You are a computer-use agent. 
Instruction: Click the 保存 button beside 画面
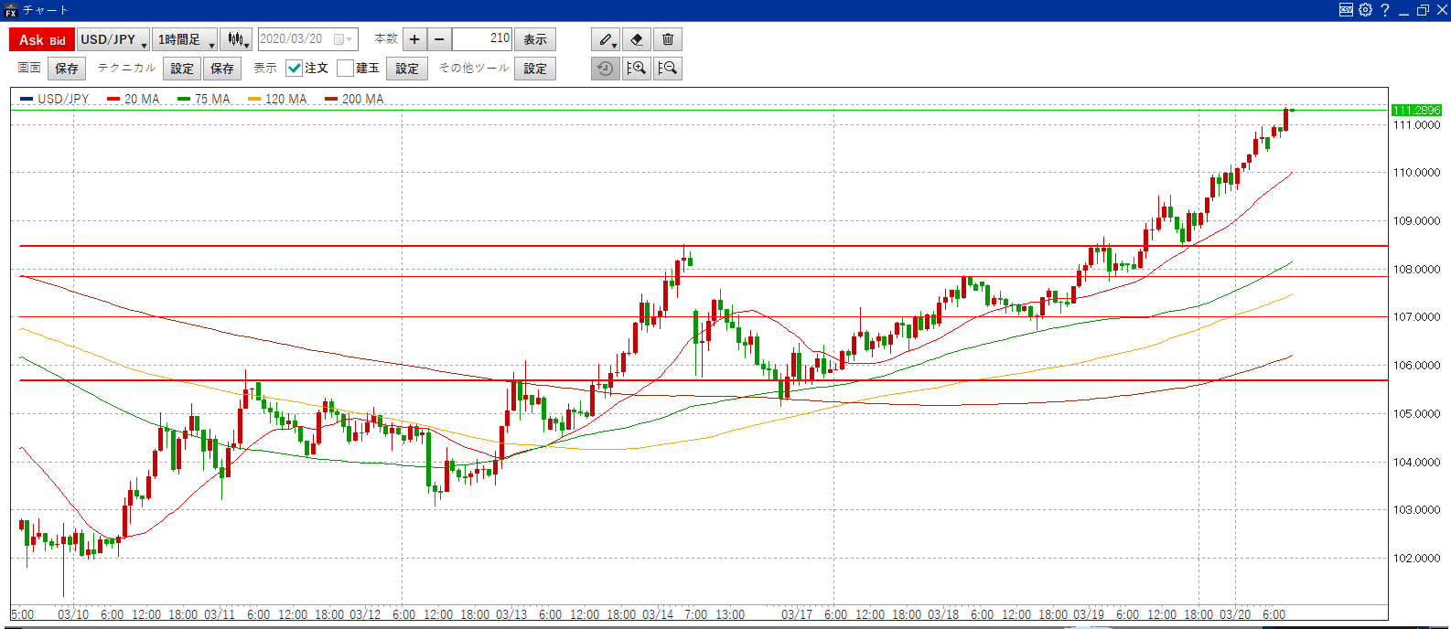[x=67, y=69]
